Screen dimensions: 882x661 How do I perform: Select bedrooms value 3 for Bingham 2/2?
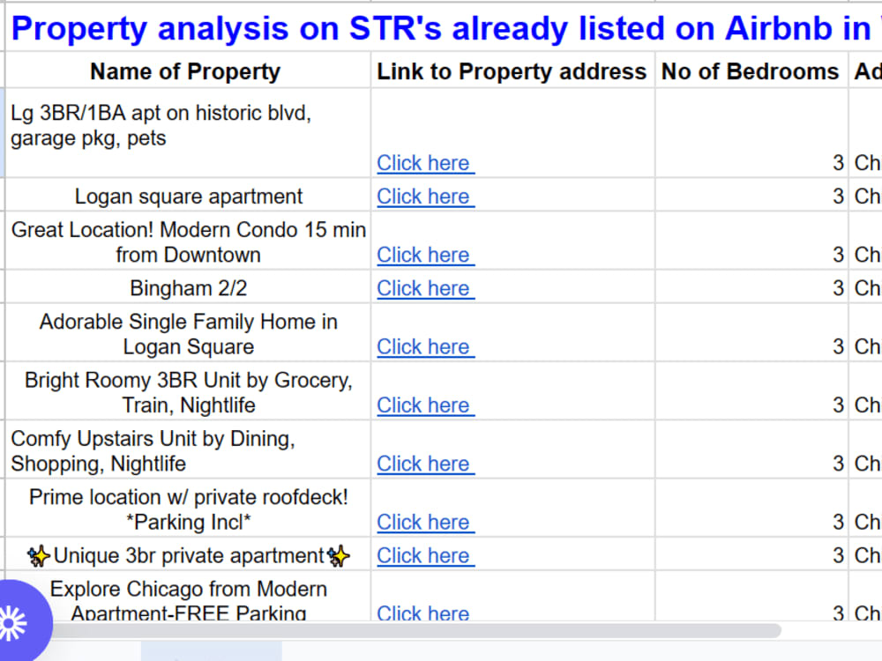coord(751,288)
